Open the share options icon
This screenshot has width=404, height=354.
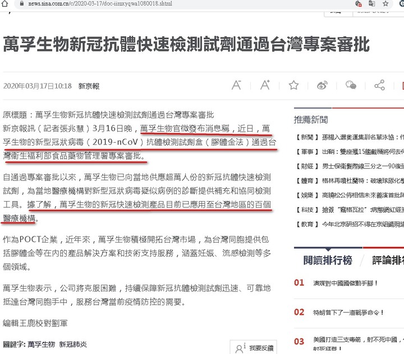click(x=379, y=85)
